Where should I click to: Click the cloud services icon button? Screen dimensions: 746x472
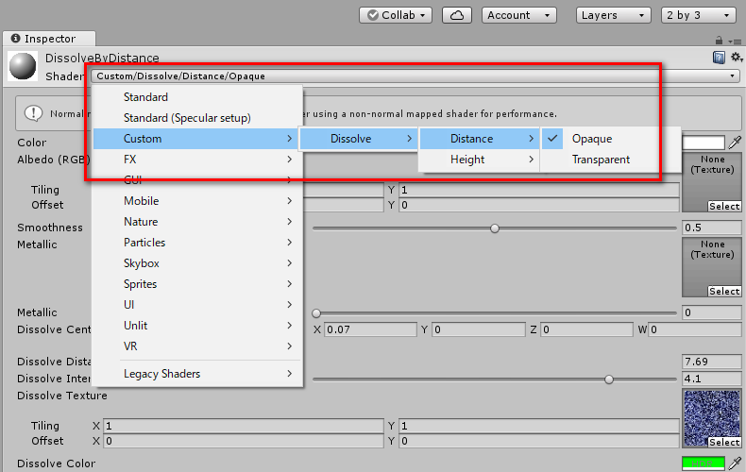click(457, 15)
